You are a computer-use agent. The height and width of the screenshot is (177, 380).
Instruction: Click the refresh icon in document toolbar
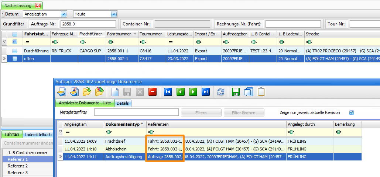pyautogui.click(x=221, y=92)
